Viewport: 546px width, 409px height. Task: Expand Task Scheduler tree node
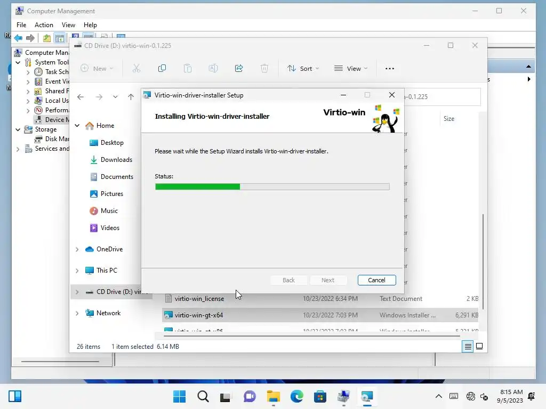point(28,72)
